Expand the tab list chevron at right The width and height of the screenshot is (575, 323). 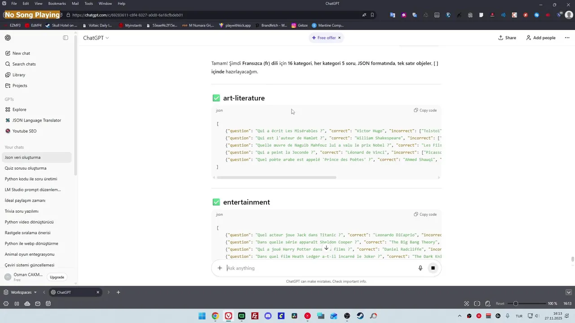pos(569,292)
